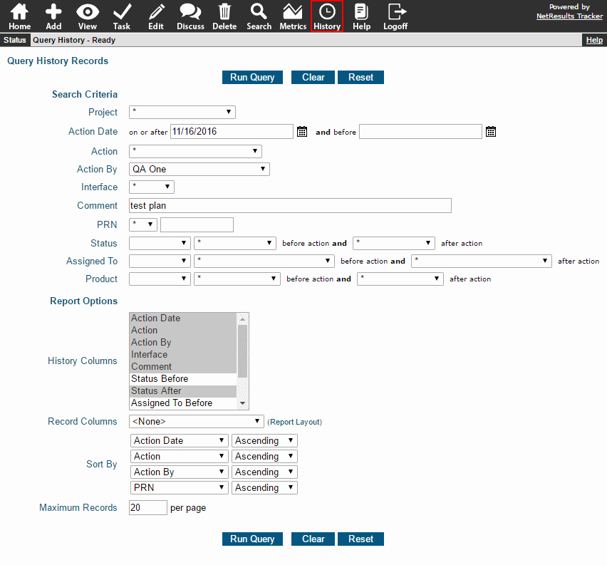Open the Search magnifier icon
607x565 pixels.
pos(259,16)
